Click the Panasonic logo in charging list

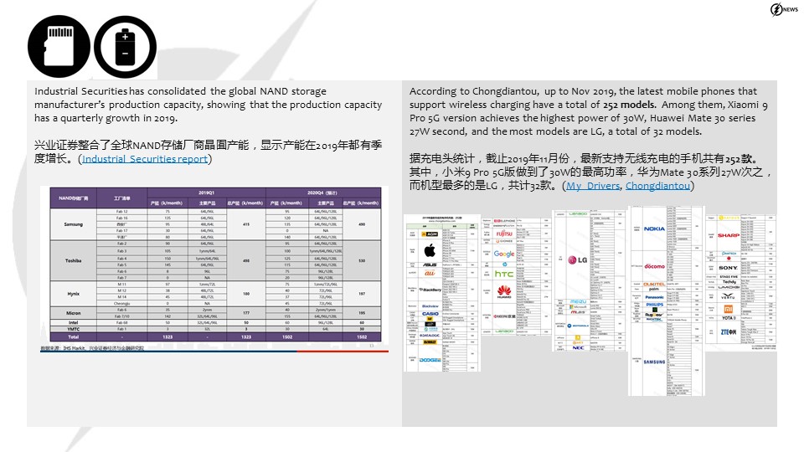654,296
